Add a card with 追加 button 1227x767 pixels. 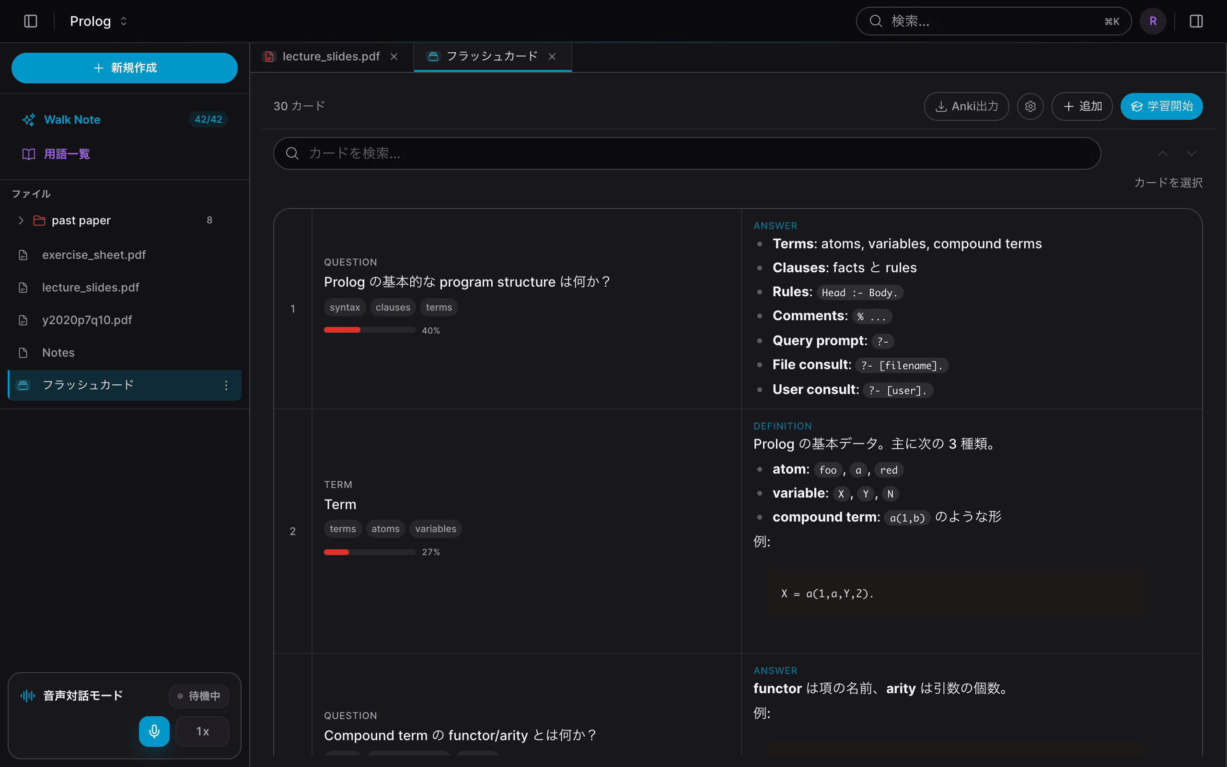[1082, 106]
